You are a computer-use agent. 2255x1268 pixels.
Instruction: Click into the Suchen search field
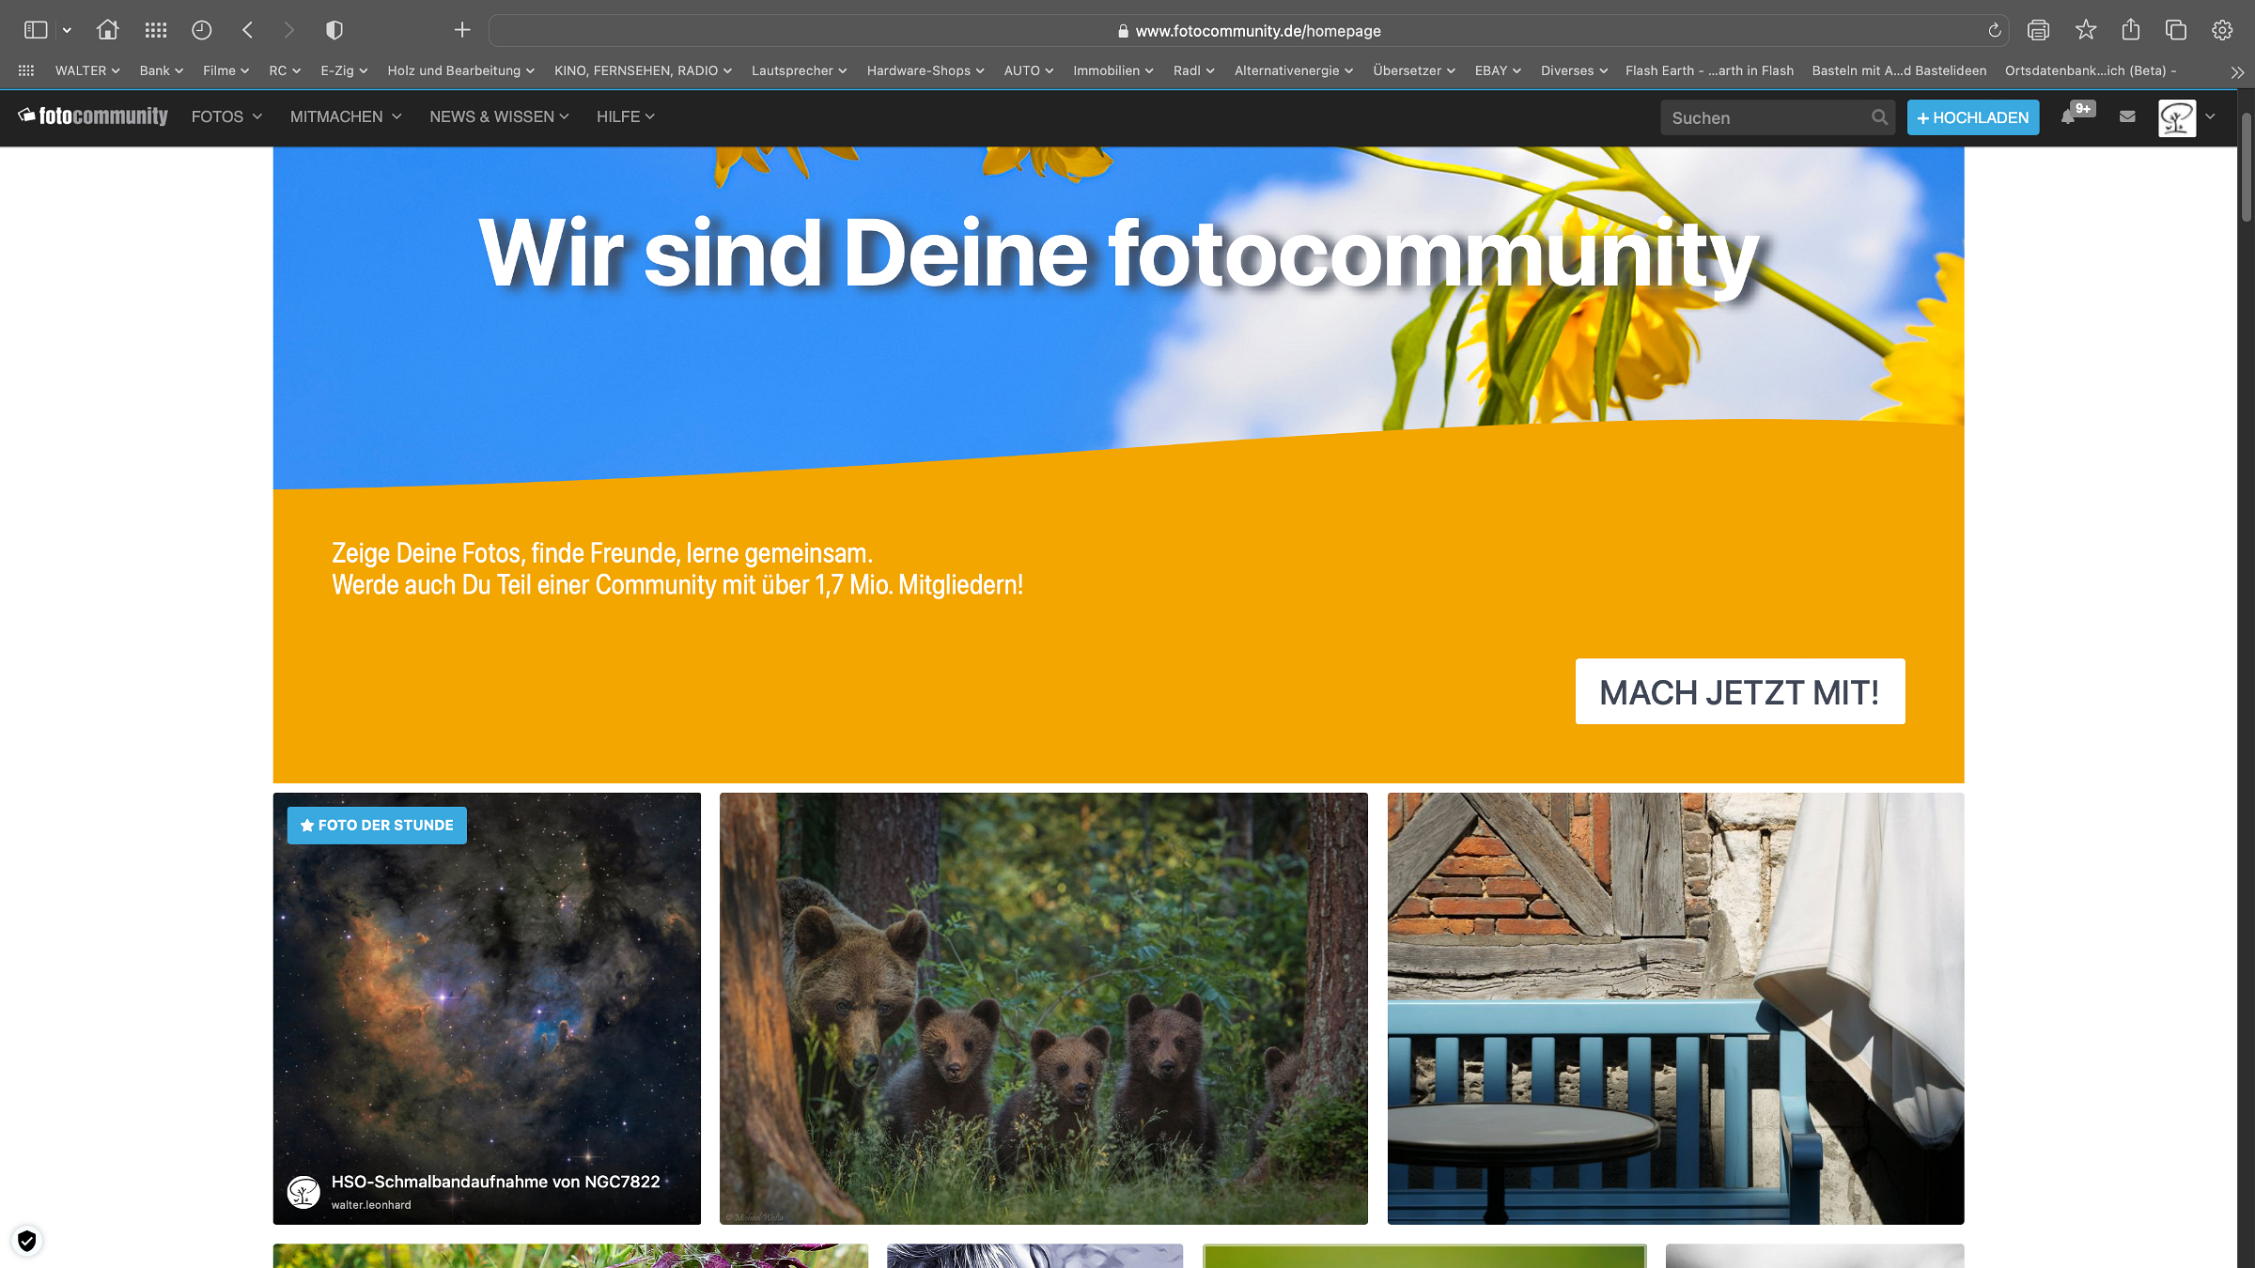(1765, 117)
